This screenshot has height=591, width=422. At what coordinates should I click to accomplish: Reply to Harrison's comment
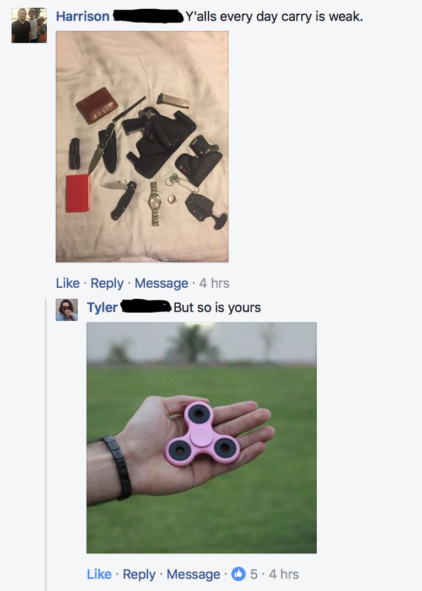(107, 283)
